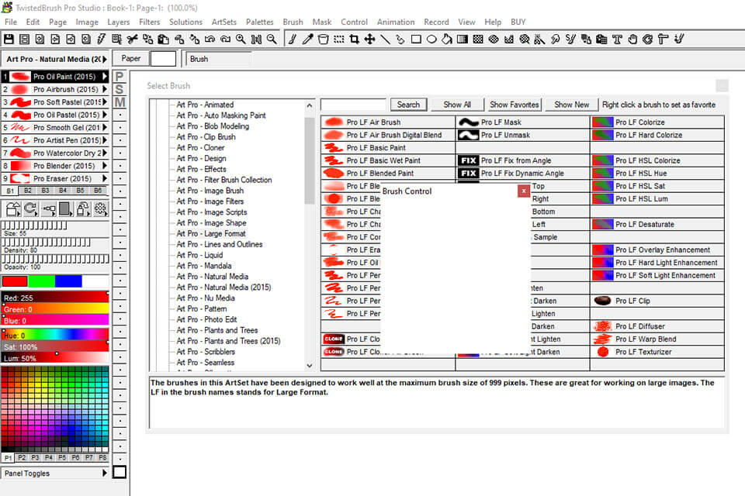Image resolution: width=745 pixels, height=496 pixels.
Task: Select the Line tool
Action: pyautogui.click(x=386, y=40)
